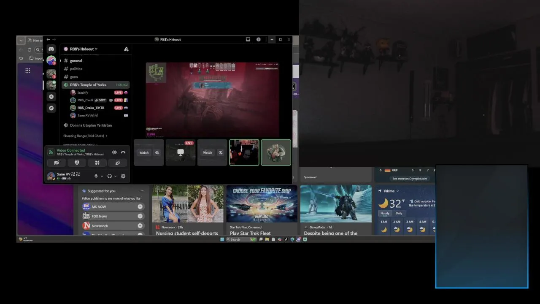Select second server icon in Discord sidebar
The image size is (540, 304).
[51, 73]
